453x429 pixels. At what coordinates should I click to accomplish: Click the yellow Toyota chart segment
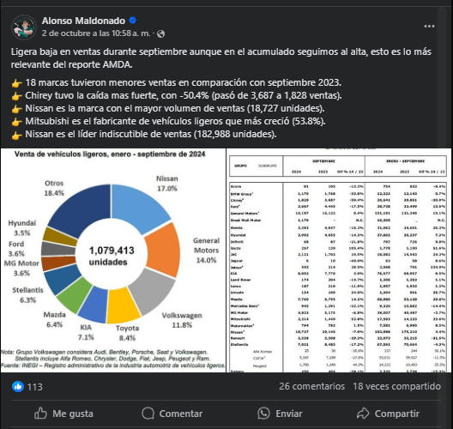coord(123,306)
